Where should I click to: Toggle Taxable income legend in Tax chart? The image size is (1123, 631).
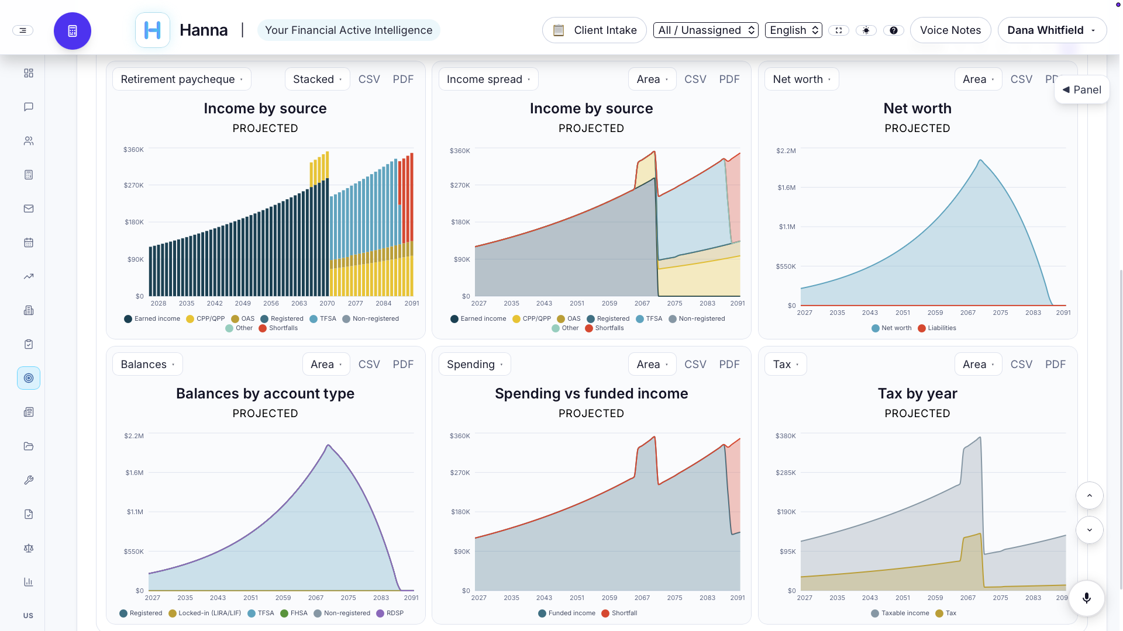coord(900,613)
